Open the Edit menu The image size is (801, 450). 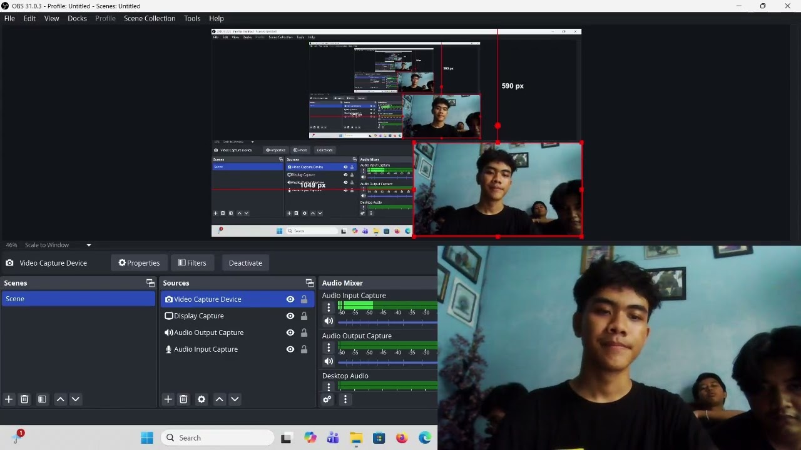click(x=29, y=18)
